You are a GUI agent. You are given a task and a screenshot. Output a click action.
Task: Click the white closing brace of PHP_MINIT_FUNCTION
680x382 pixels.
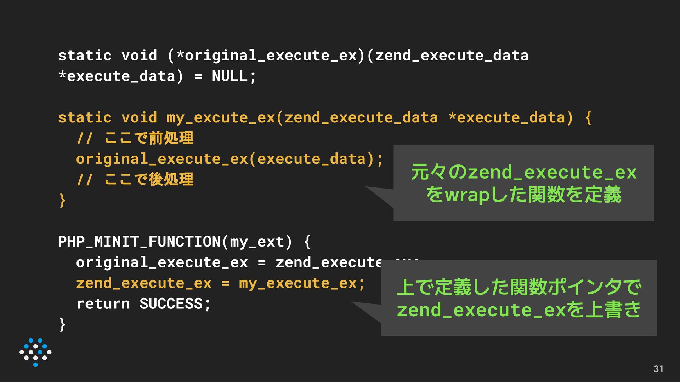62,324
